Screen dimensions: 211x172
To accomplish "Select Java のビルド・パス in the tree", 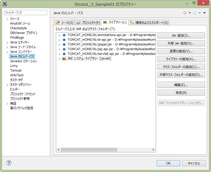I will pyautogui.click(x=22, y=56).
